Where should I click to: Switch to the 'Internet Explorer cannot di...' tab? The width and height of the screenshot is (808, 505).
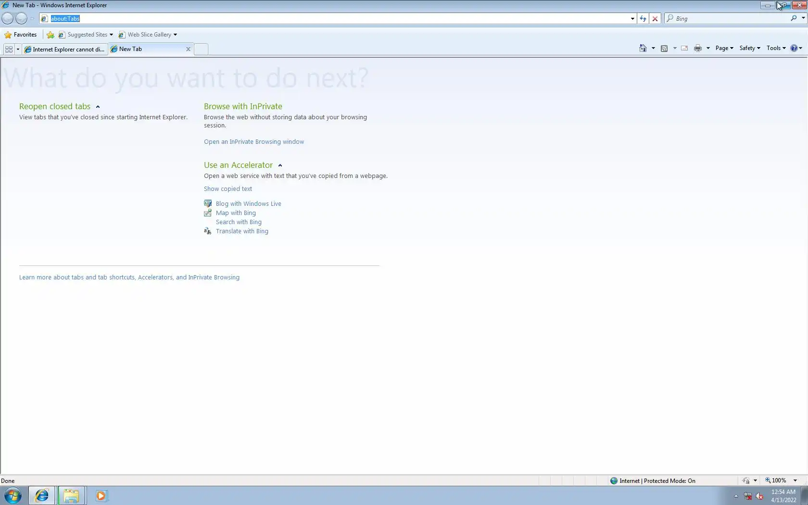pos(64,49)
